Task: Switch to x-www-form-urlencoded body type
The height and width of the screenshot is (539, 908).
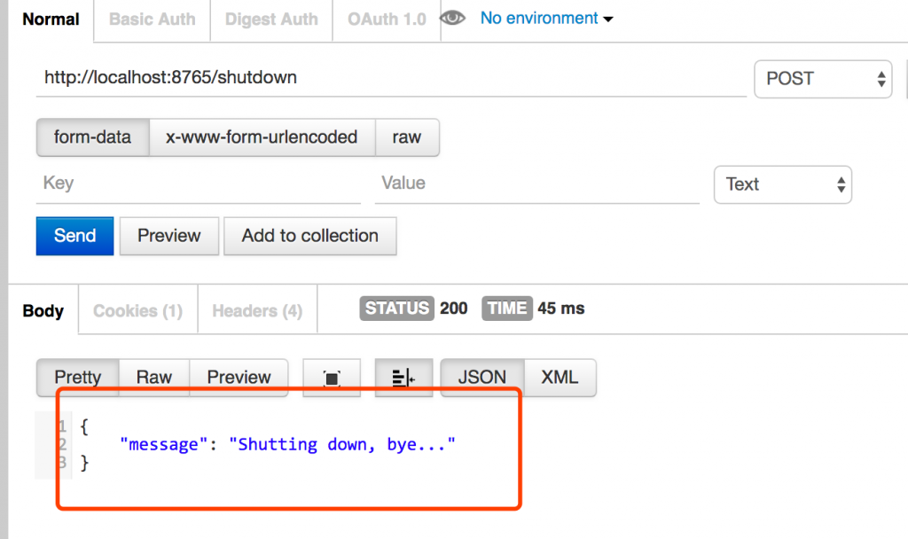Action: pos(262,137)
